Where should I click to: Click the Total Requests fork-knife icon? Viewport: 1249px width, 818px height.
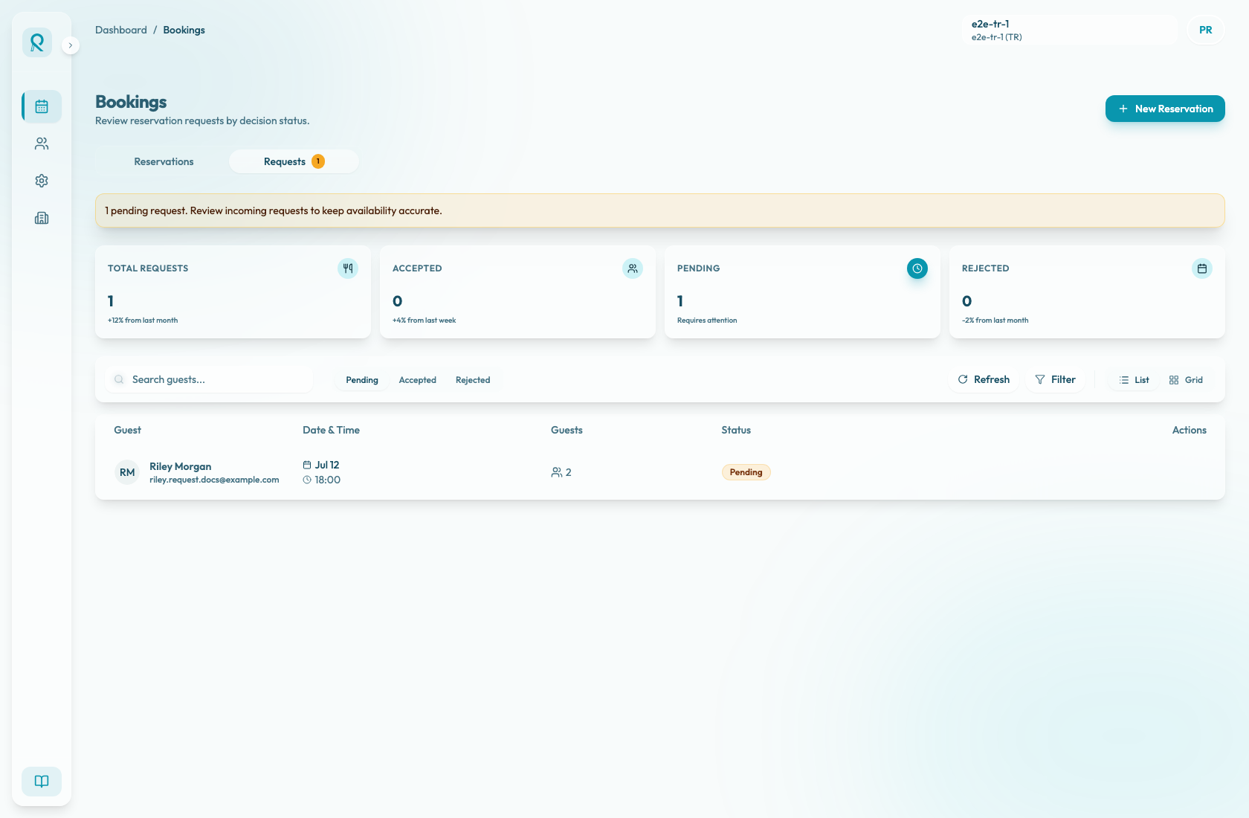click(x=348, y=268)
